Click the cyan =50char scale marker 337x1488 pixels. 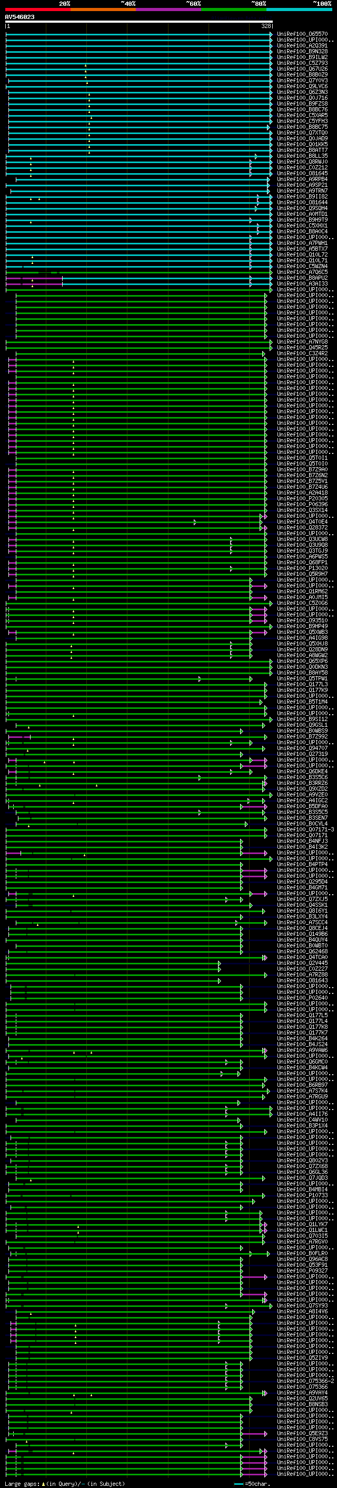pos(239,1484)
